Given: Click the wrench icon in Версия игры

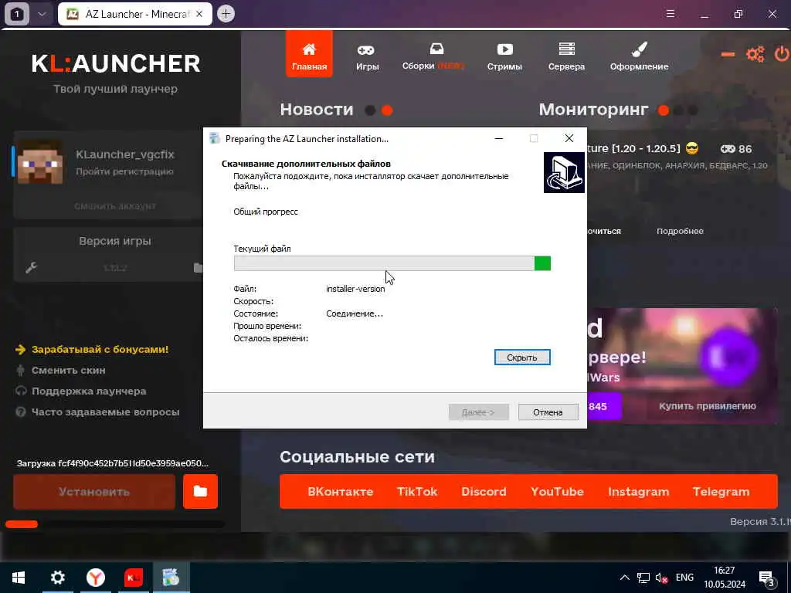Looking at the screenshot, I should pyautogui.click(x=31, y=267).
